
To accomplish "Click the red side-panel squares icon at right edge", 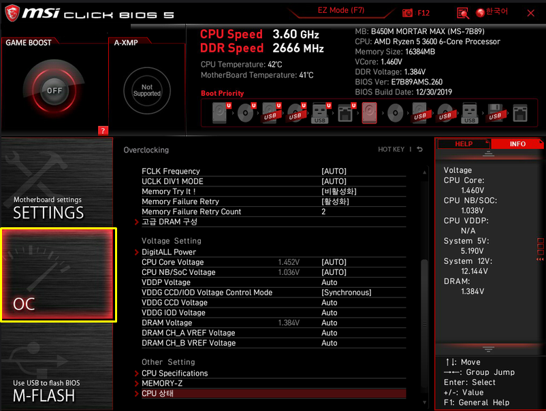I will (540, 248).
